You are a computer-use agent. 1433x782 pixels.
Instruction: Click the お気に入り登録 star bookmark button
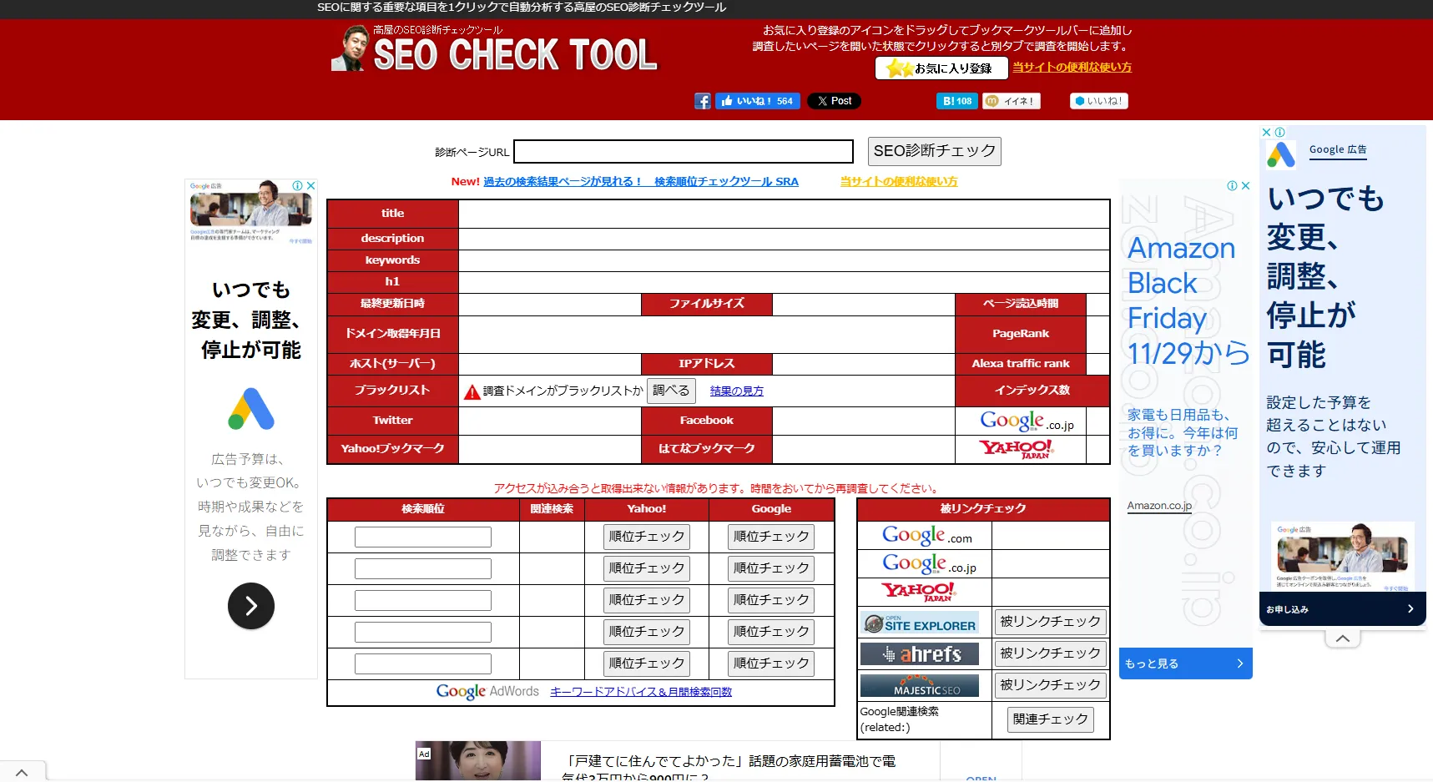[941, 68]
